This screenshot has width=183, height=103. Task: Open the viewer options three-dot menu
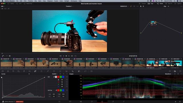(x=138, y=6)
